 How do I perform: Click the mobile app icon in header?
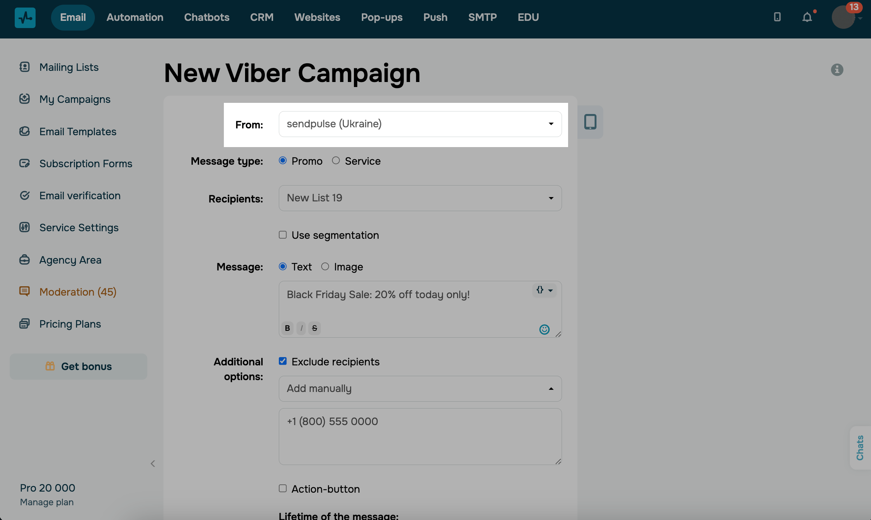click(x=777, y=17)
